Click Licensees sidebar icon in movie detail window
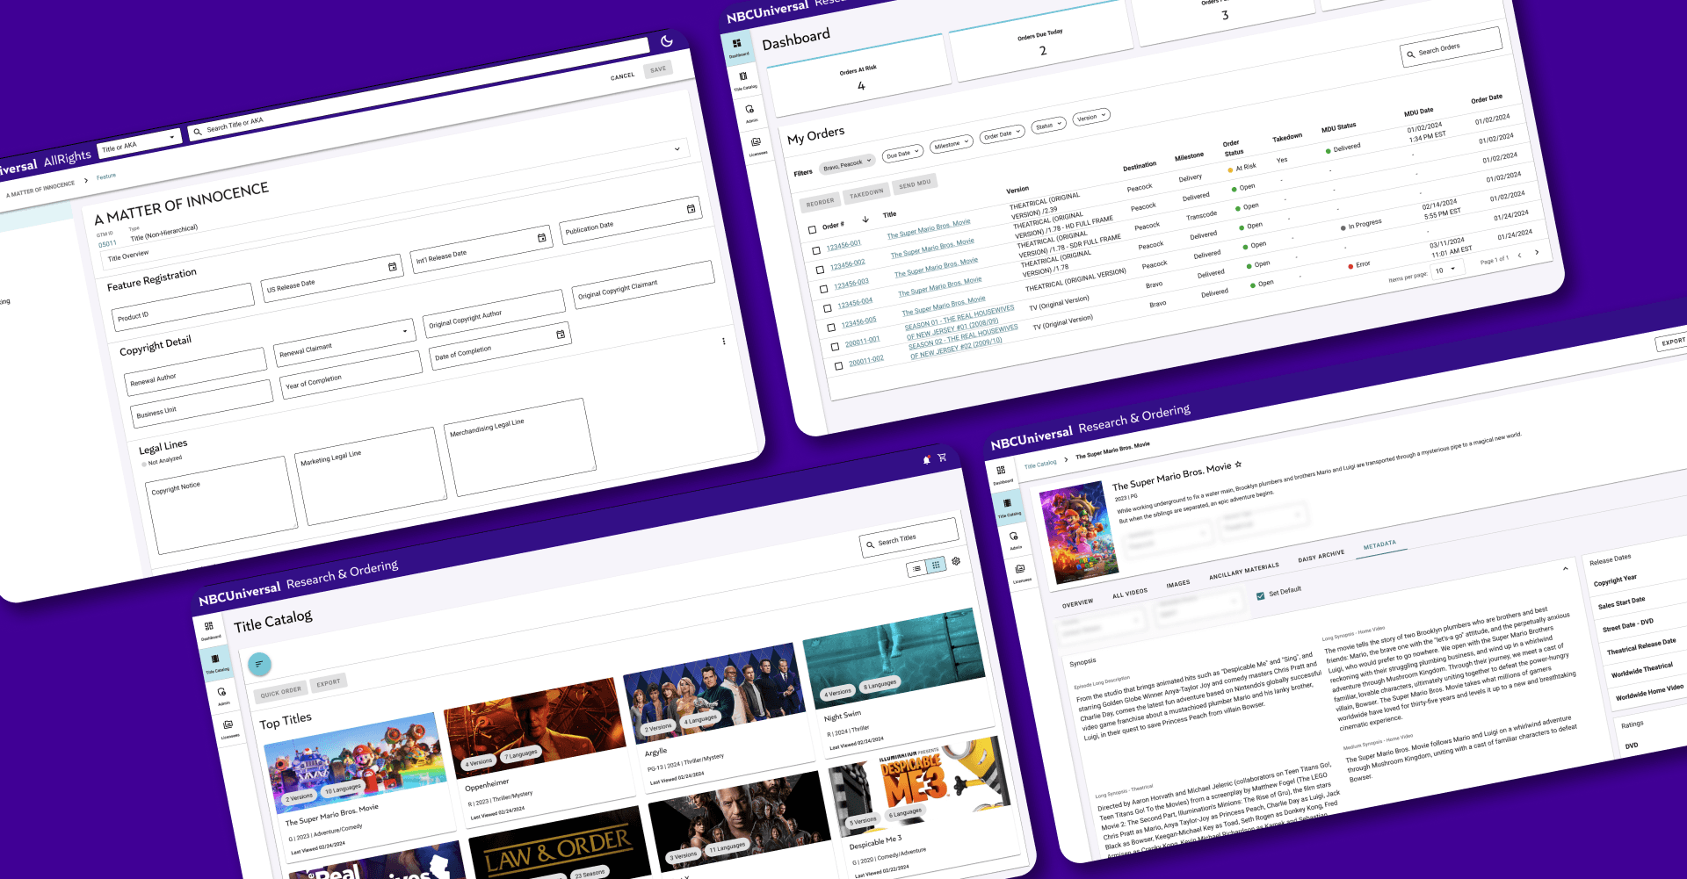 point(1021,571)
